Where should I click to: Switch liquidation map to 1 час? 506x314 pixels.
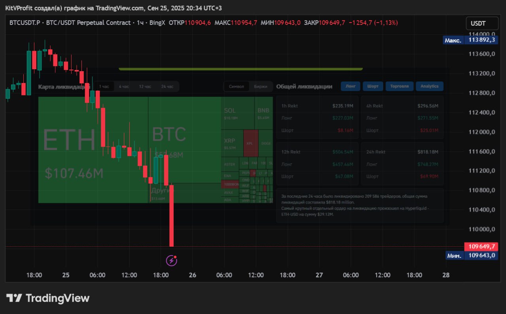point(104,87)
